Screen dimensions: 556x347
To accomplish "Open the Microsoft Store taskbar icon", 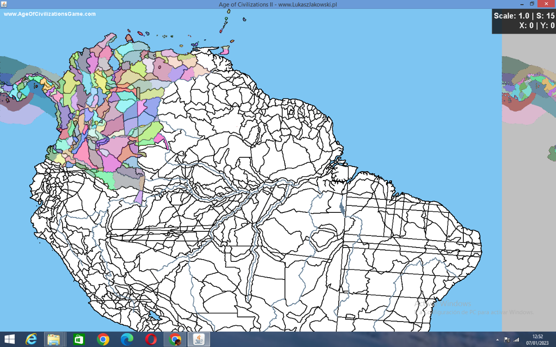I will click(x=78, y=340).
